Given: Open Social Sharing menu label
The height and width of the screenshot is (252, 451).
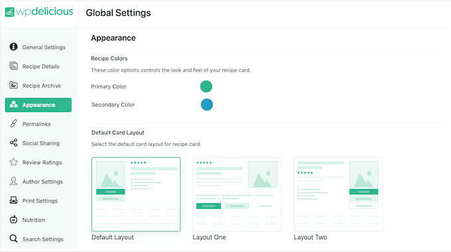Looking at the screenshot, I should 41,143.
